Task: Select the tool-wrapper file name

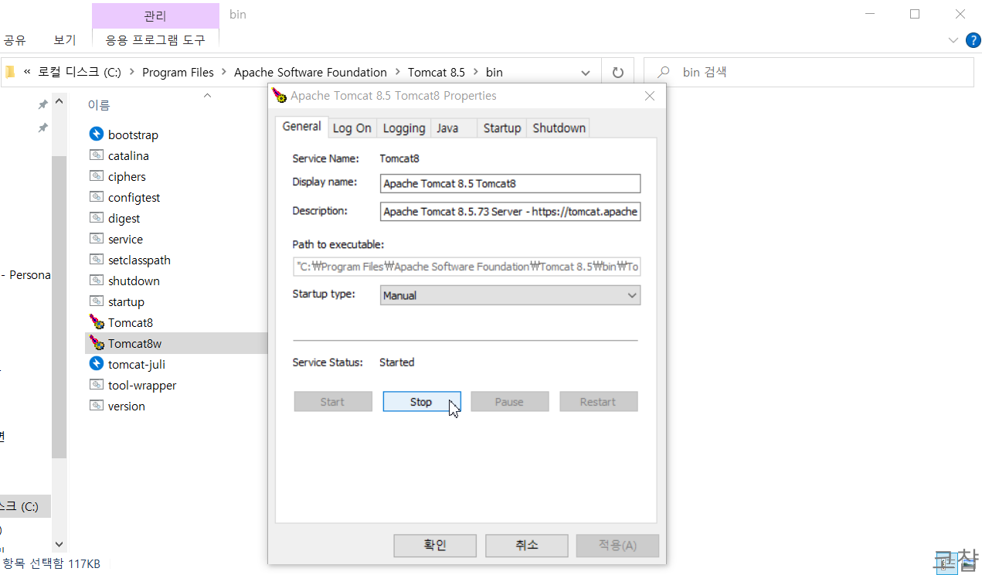Action: click(142, 385)
